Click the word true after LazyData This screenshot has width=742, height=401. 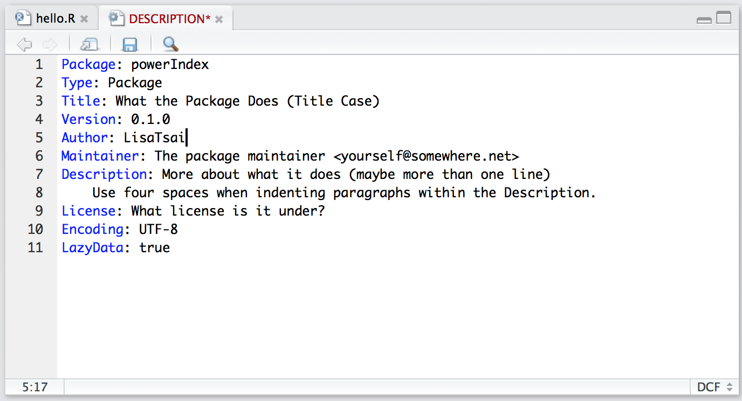pos(155,247)
